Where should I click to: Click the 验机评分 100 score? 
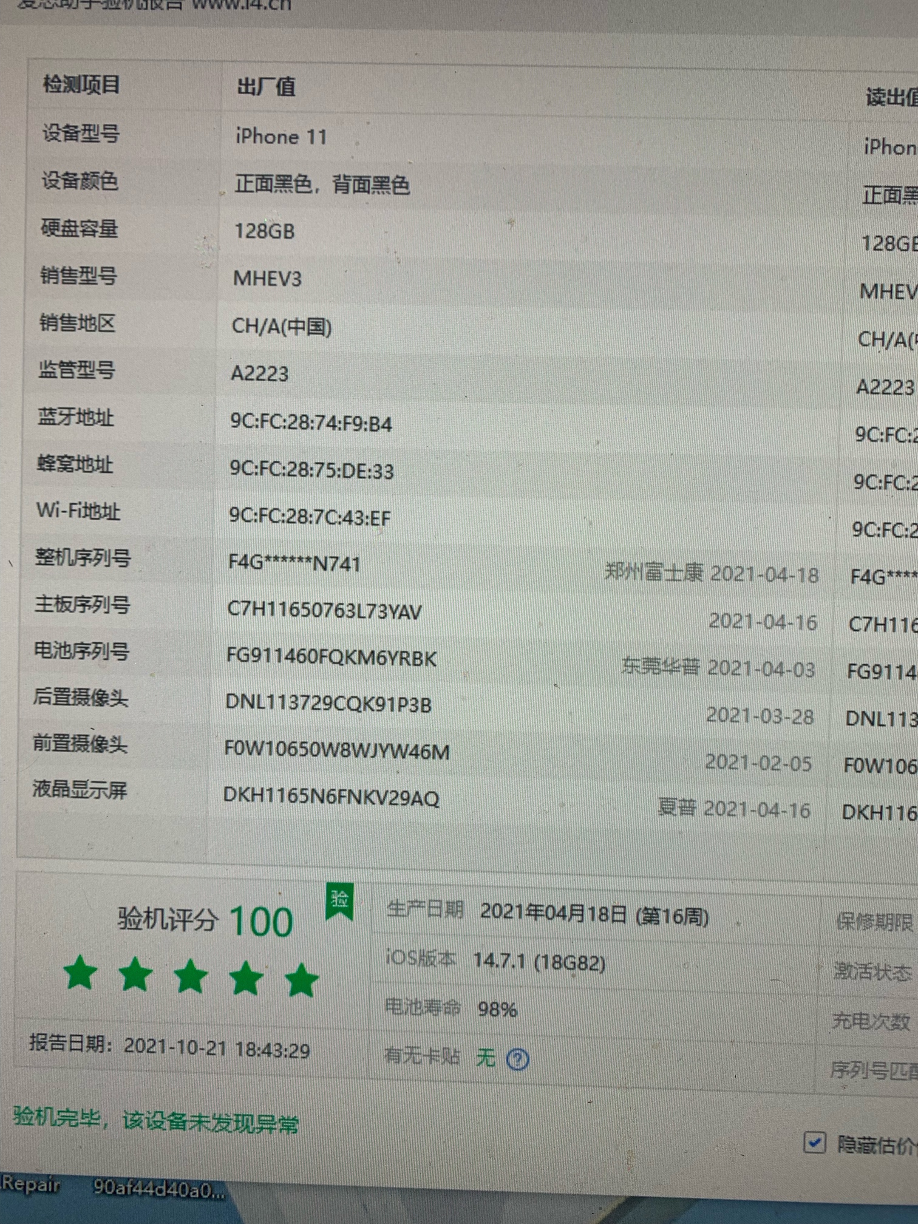205,922
